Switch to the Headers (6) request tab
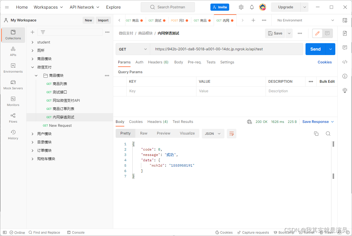The image size is (352, 236). [x=158, y=62]
